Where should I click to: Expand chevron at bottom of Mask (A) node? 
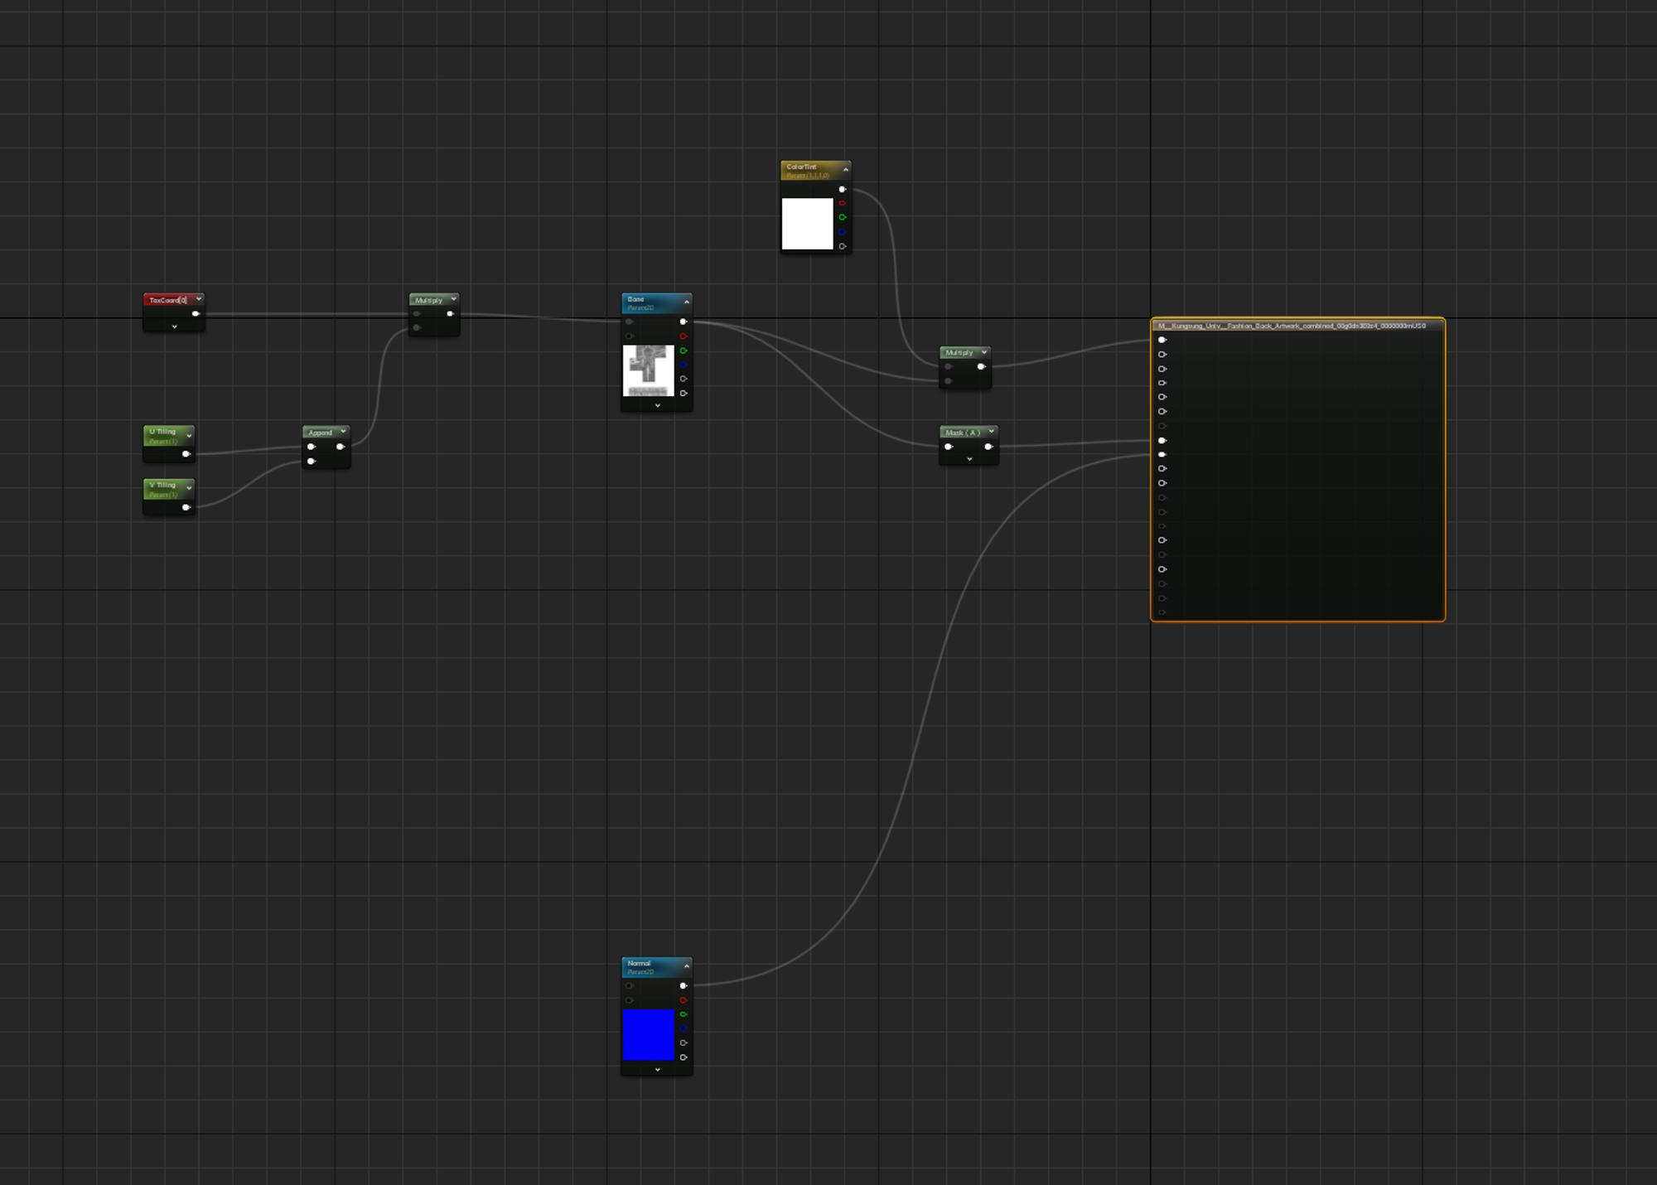pyautogui.click(x=969, y=459)
